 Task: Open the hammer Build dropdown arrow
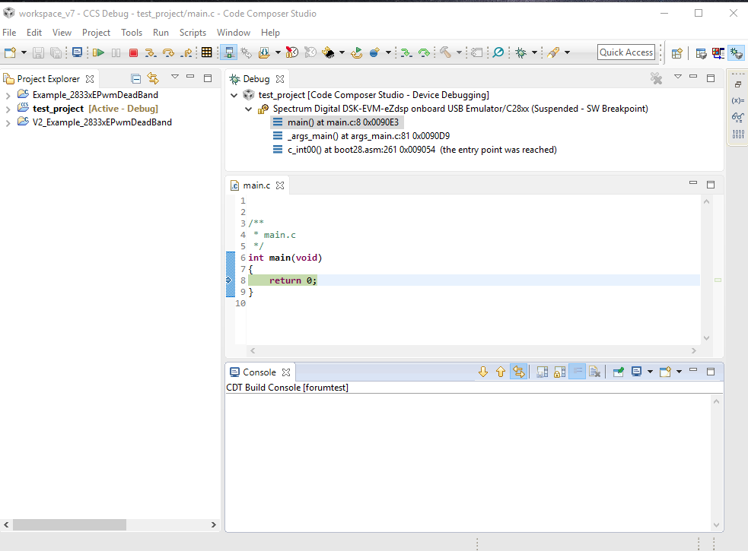pos(459,52)
